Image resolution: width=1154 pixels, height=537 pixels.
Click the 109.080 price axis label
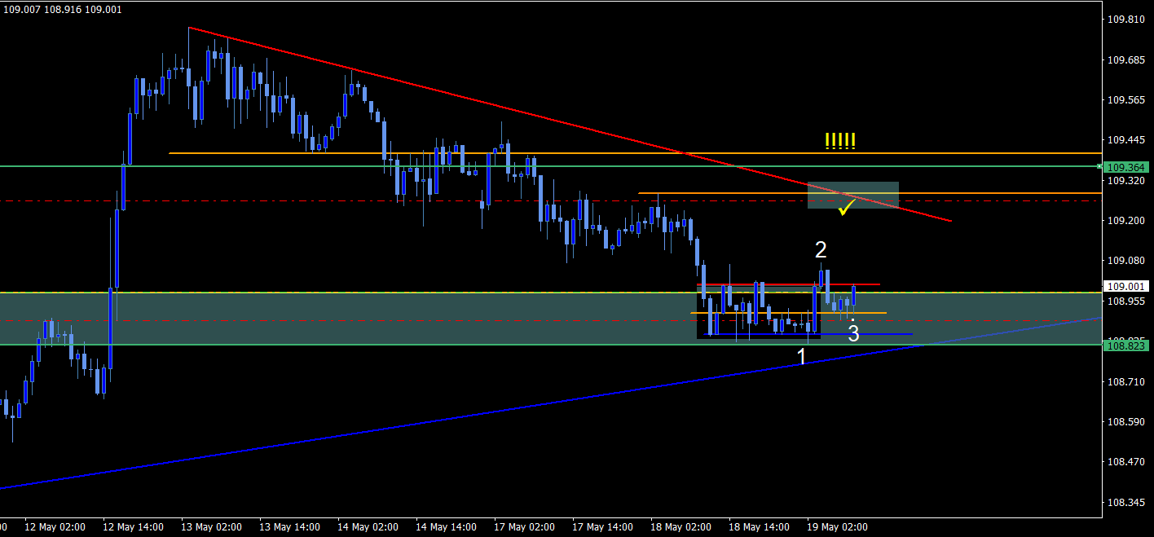pyautogui.click(x=1125, y=261)
